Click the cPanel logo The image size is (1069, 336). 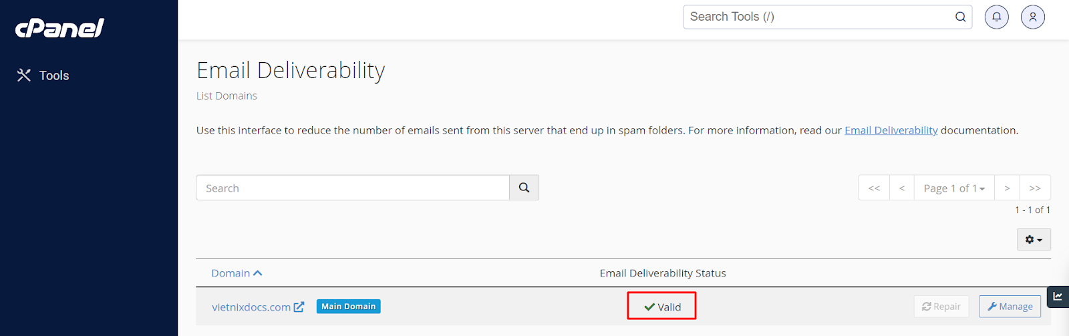coord(59,27)
